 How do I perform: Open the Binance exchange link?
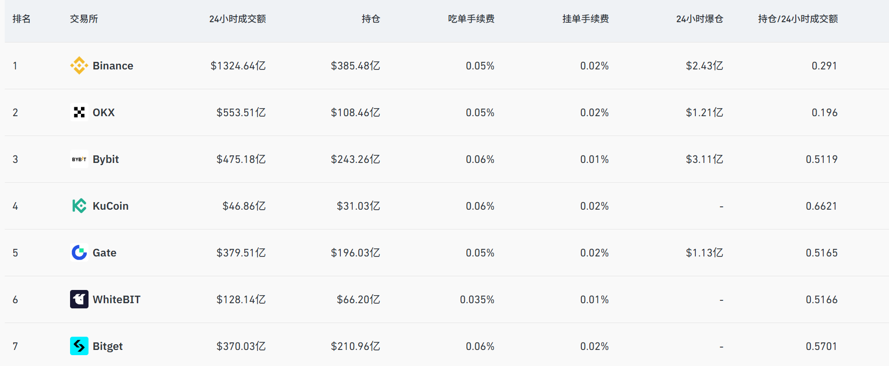113,66
